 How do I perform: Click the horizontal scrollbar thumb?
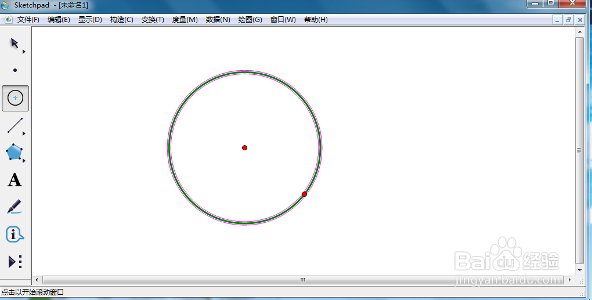[x=302, y=280]
